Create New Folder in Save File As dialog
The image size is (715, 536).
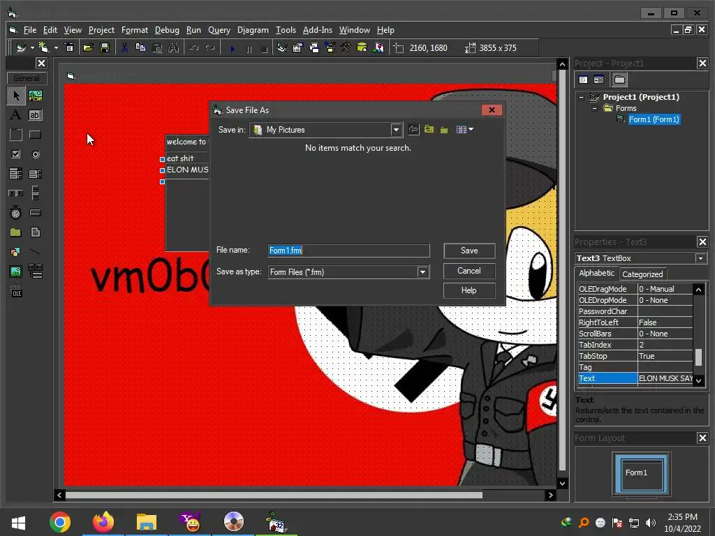tap(444, 130)
